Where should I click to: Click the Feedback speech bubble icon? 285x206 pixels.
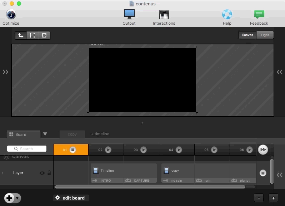coord(259,15)
